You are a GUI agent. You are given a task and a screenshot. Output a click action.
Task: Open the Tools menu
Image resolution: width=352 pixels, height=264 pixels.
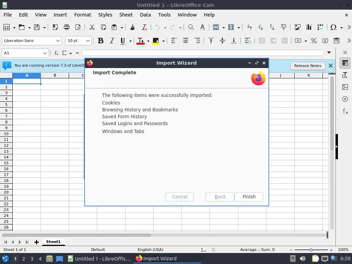164,15
